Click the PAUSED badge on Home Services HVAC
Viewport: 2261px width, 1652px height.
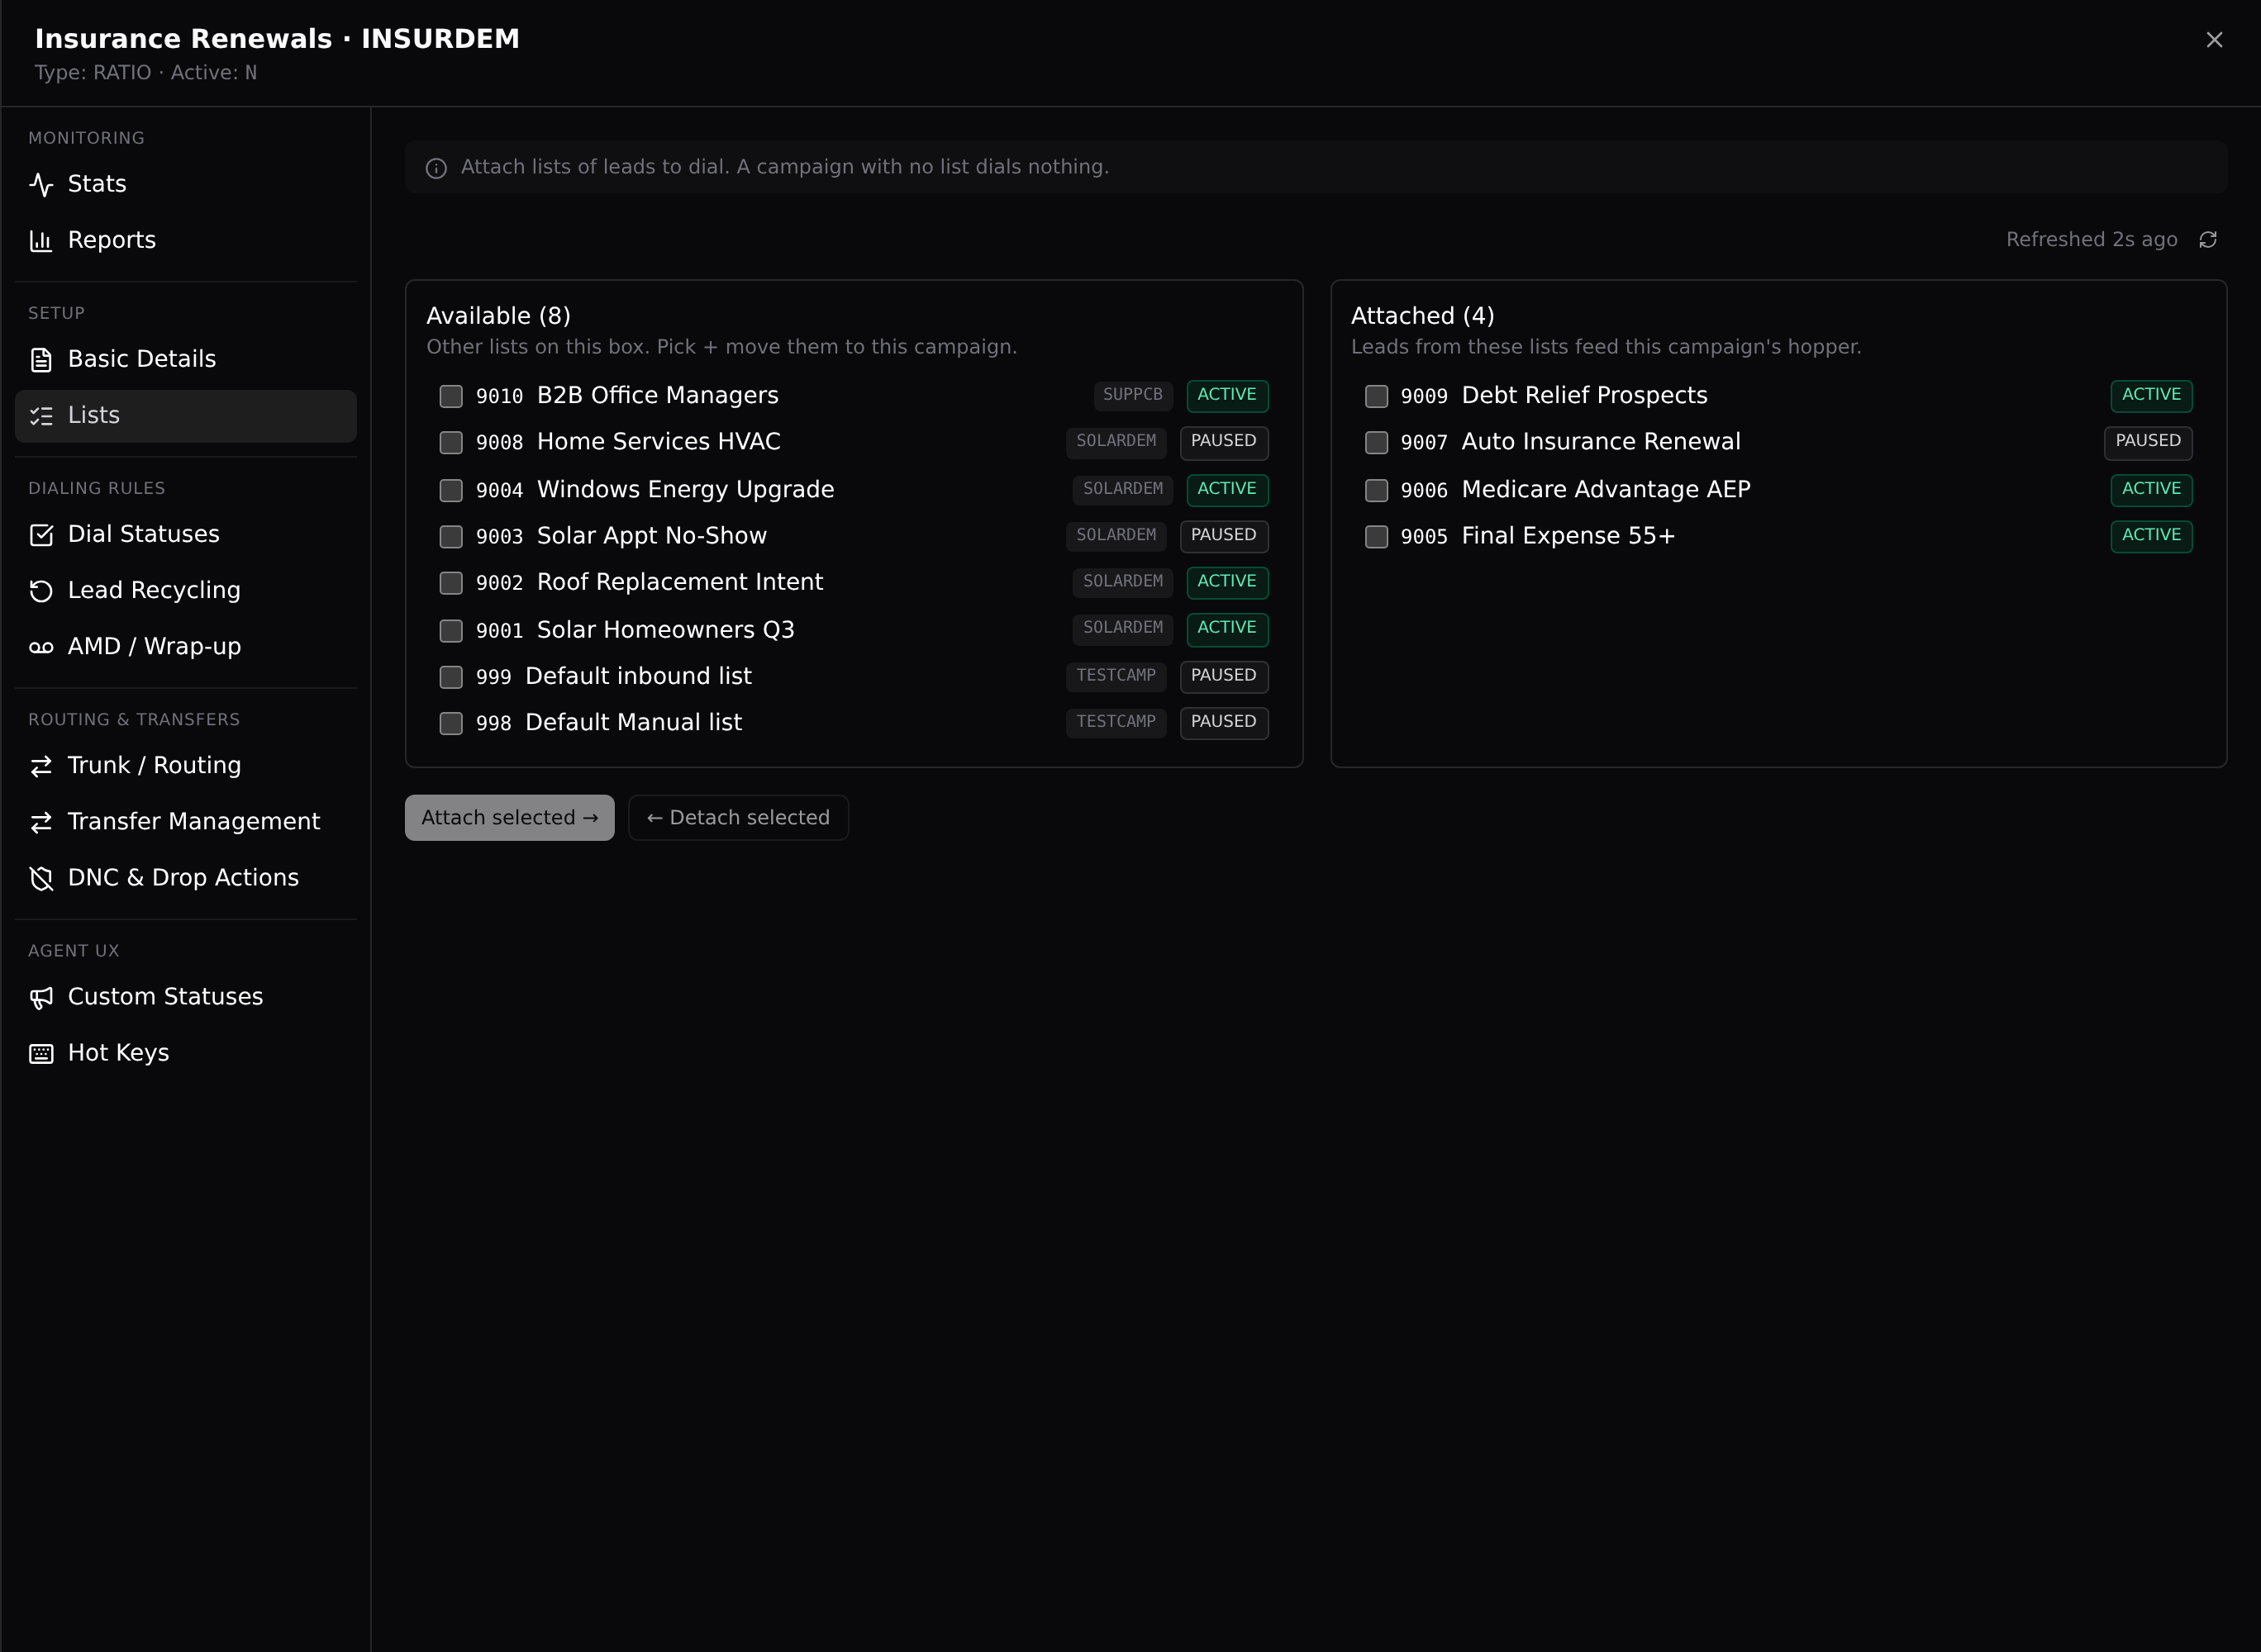click(1224, 441)
